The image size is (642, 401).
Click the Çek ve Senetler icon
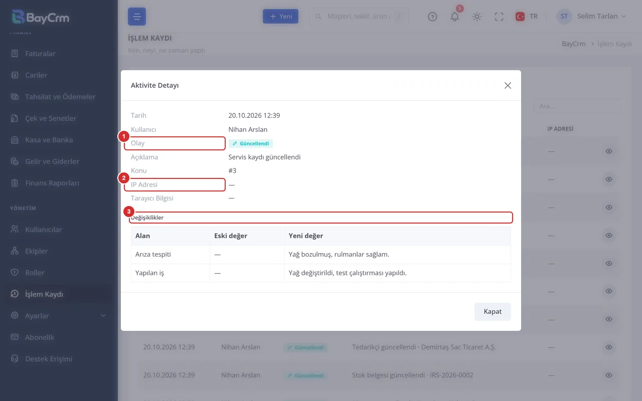(15, 118)
